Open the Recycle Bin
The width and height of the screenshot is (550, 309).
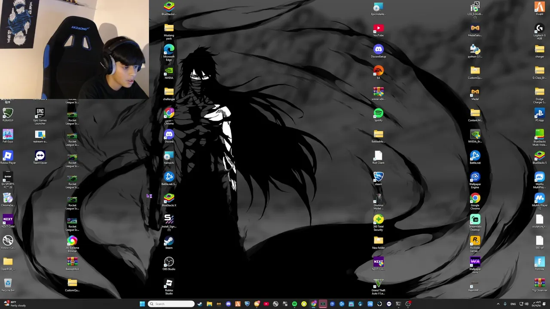[8, 285]
